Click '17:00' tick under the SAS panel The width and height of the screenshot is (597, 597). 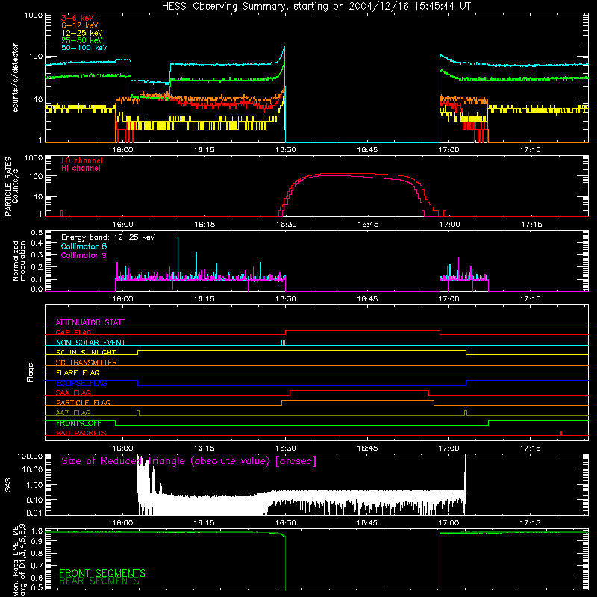point(448,523)
